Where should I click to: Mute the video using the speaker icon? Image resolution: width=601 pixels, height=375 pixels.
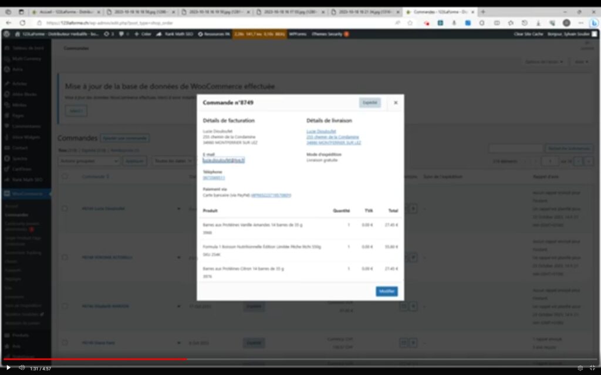pyautogui.click(x=22, y=367)
